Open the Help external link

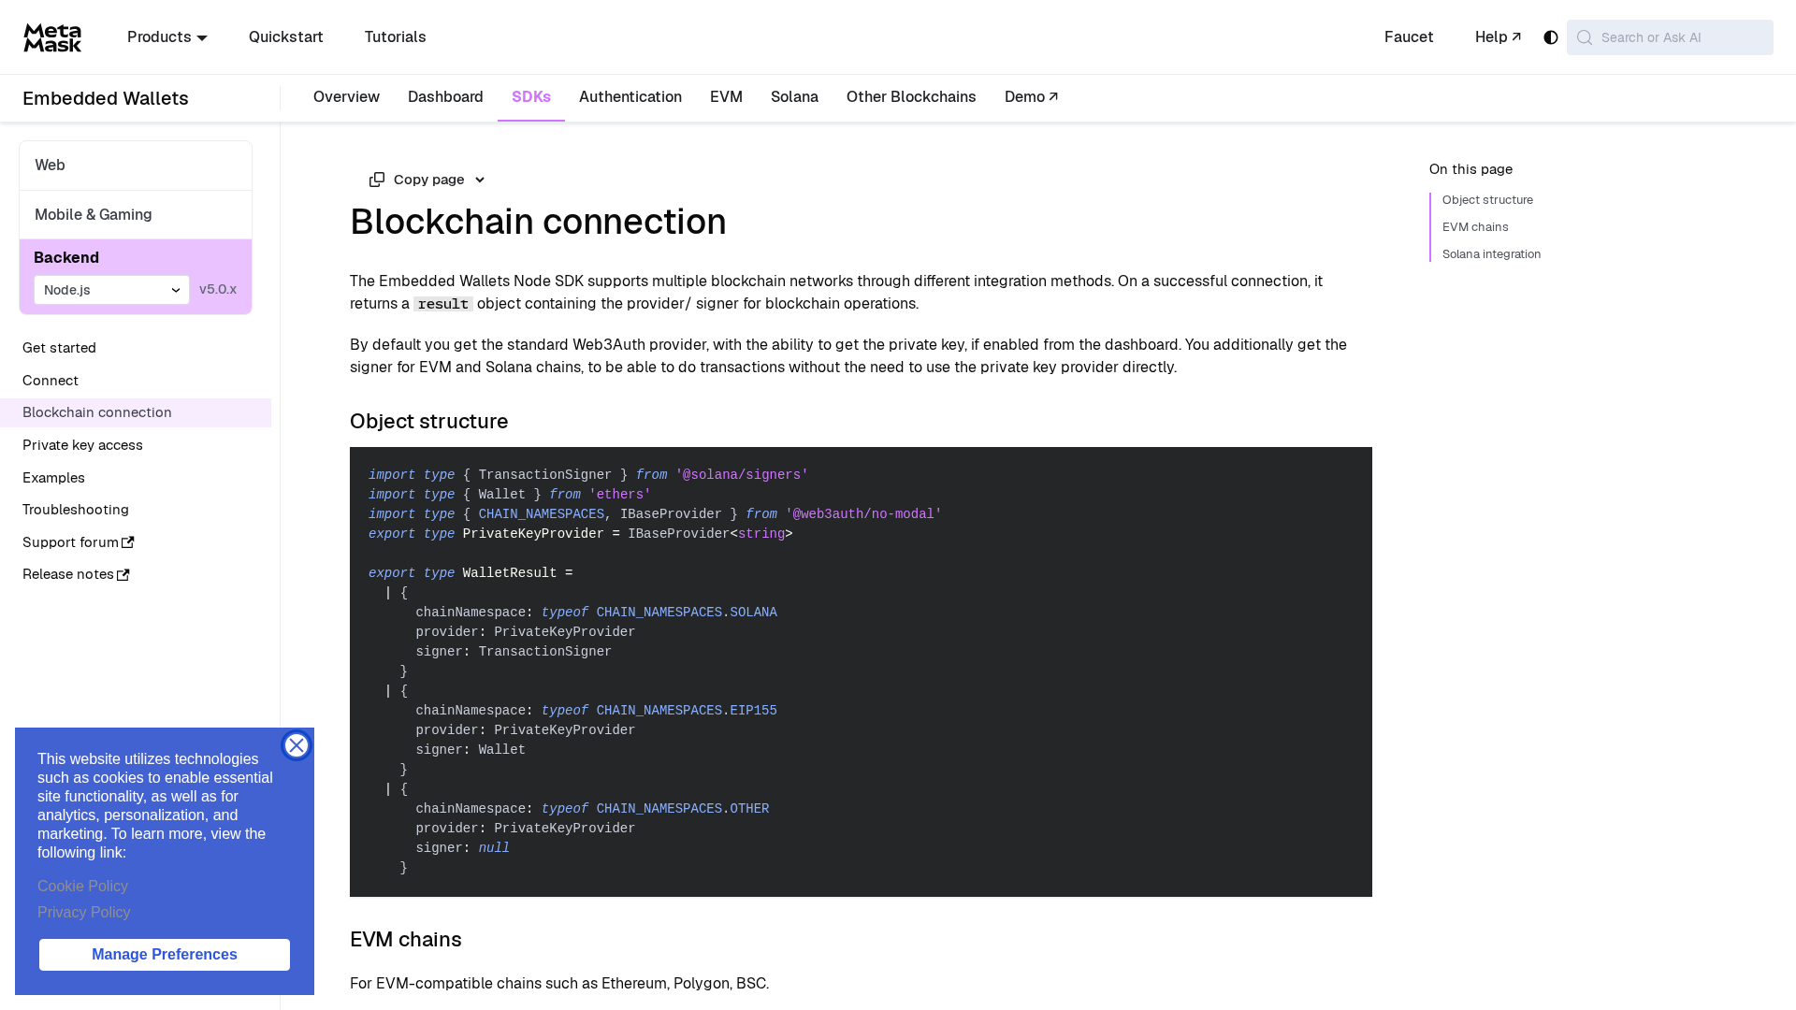pyautogui.click(x=1498, y=37)
